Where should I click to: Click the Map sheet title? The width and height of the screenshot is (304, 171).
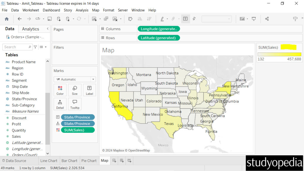[x=108, y=50]
